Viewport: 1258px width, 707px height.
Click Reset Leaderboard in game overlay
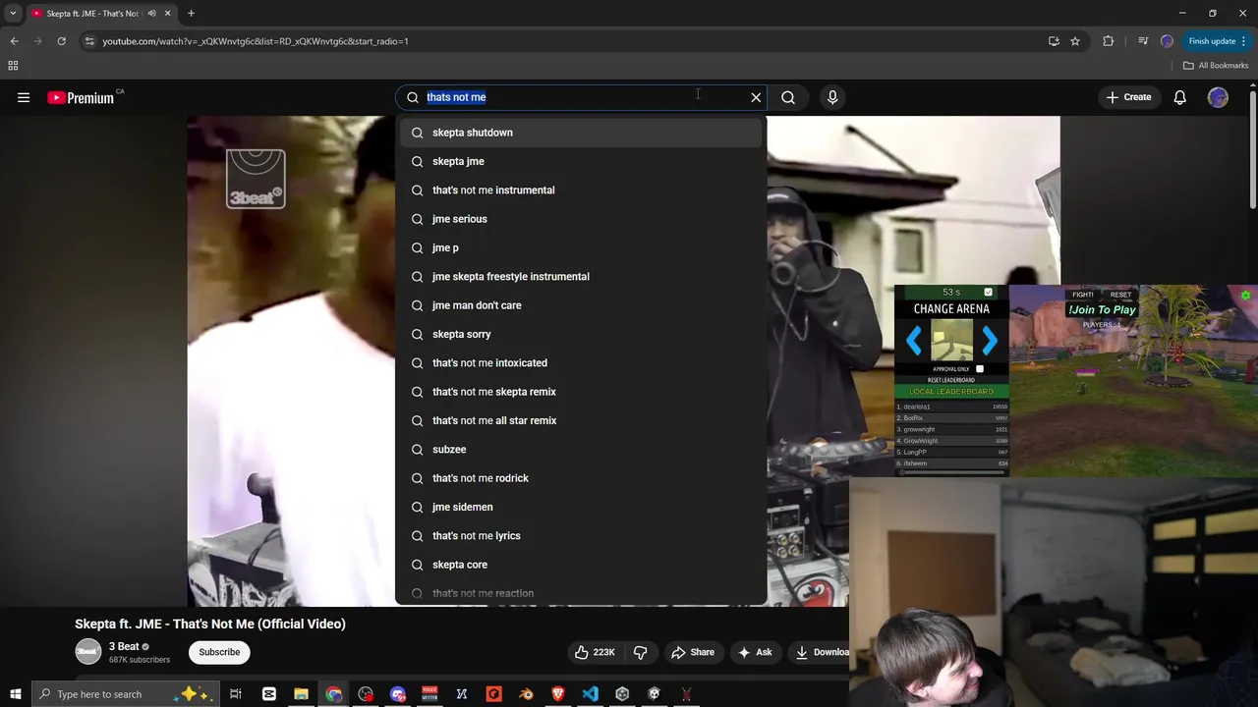(951, 380)
